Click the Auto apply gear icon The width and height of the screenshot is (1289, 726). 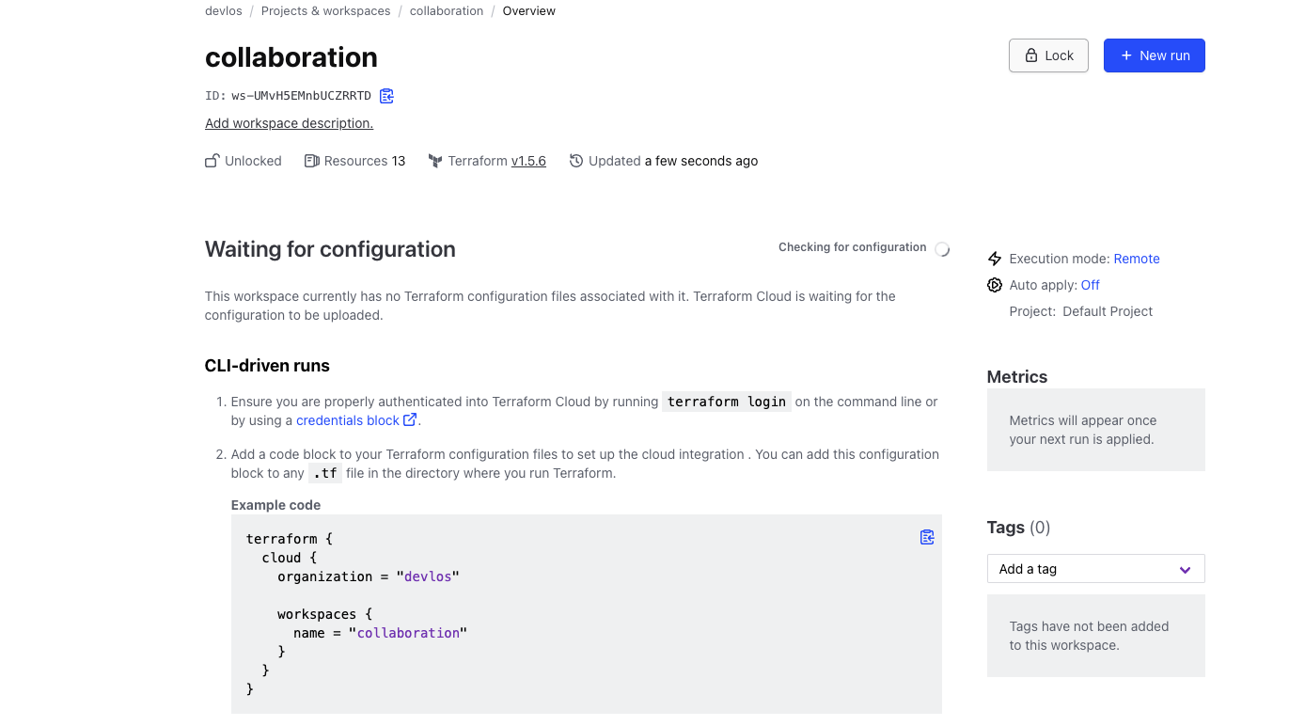[x=995, y=285]
